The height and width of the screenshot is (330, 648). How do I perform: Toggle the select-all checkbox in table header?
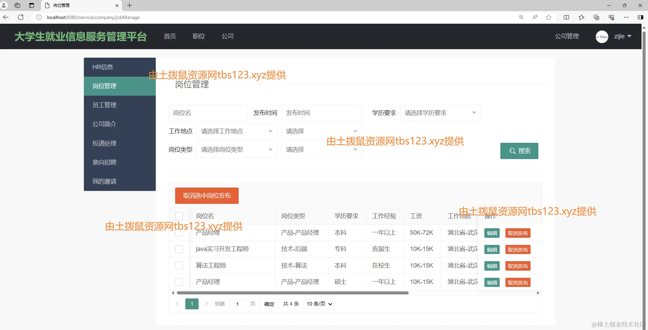coord(179,216)
